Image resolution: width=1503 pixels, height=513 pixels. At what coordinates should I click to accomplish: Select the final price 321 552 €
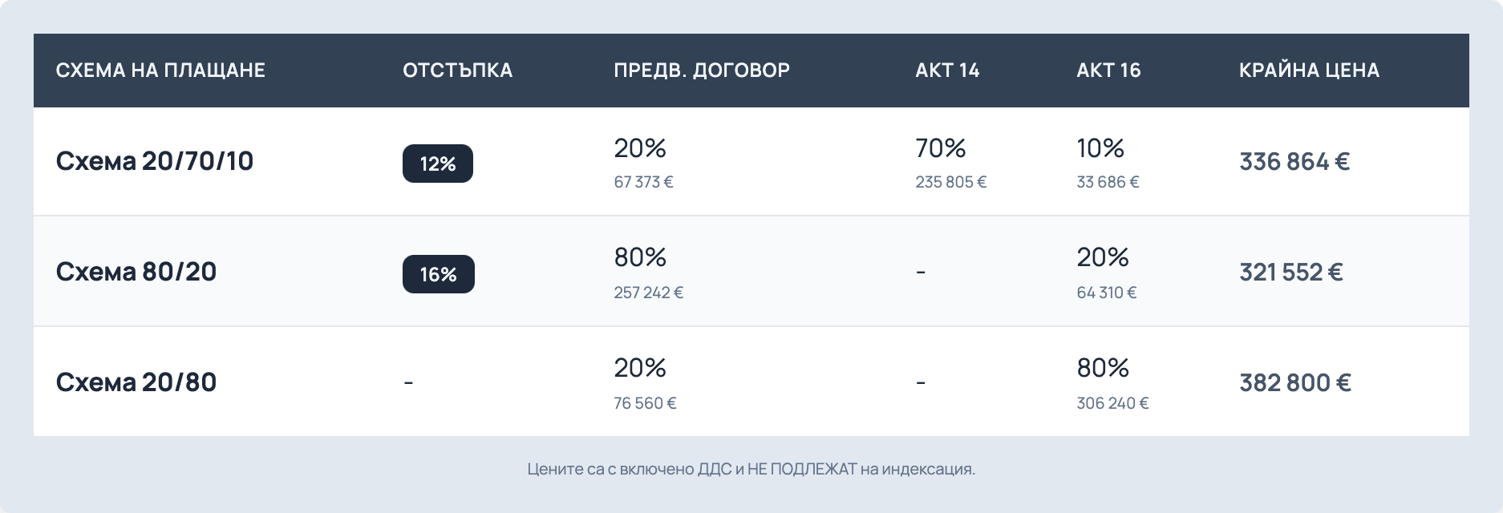(1290, 273)
